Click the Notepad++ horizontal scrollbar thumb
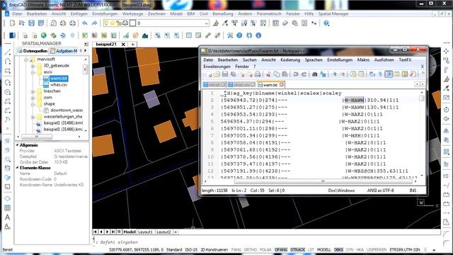 point(323,181)
